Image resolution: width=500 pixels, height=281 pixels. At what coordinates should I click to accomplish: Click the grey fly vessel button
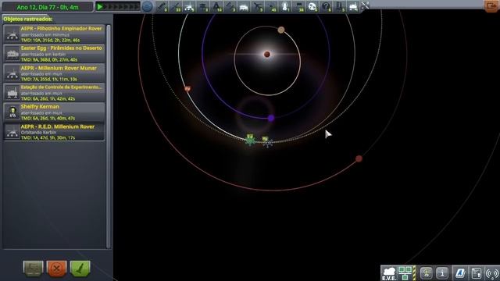[33, 269]
